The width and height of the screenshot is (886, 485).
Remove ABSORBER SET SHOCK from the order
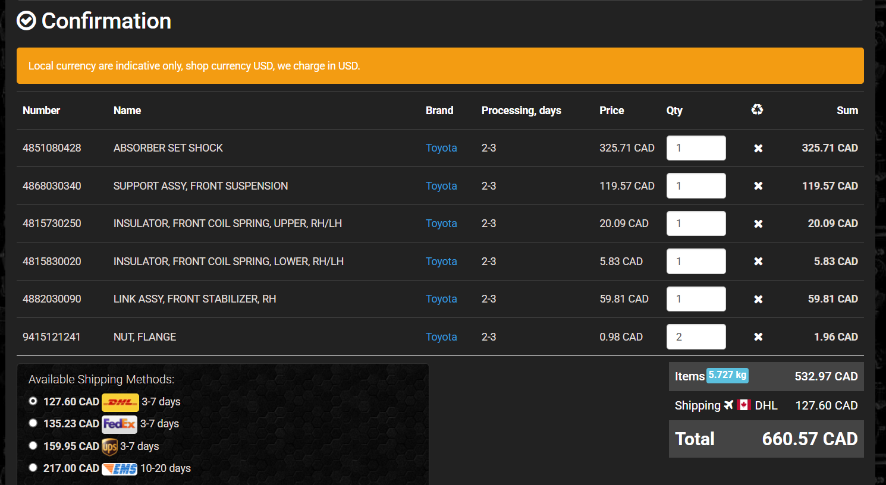pyautogui.click(x=758, y=148)
